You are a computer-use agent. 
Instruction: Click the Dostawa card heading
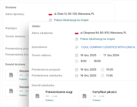coord(11,7)
